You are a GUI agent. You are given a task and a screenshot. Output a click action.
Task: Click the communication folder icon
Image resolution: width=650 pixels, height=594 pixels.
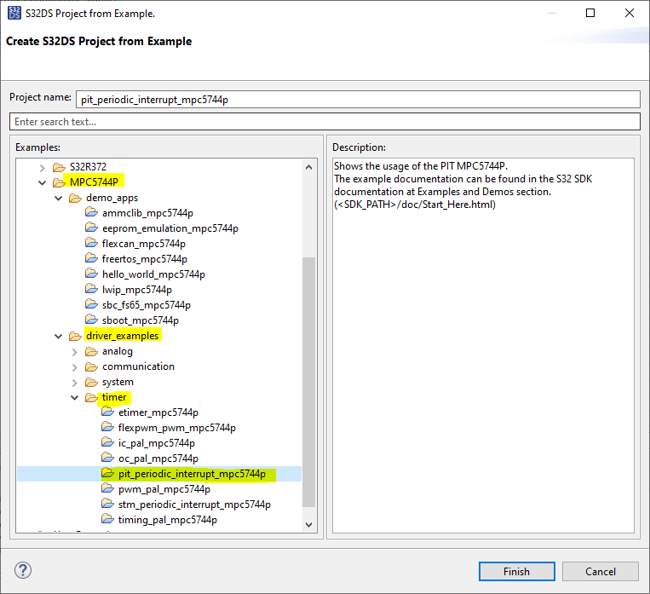(x=91, y=367)
